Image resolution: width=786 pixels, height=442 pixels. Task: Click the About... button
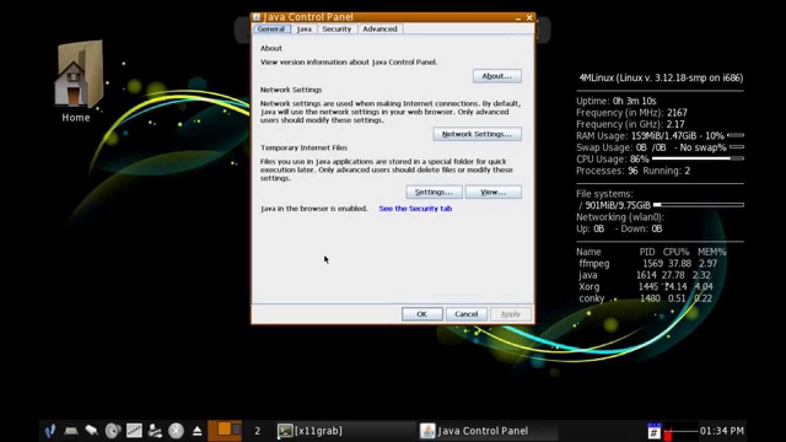coord(497,76)
